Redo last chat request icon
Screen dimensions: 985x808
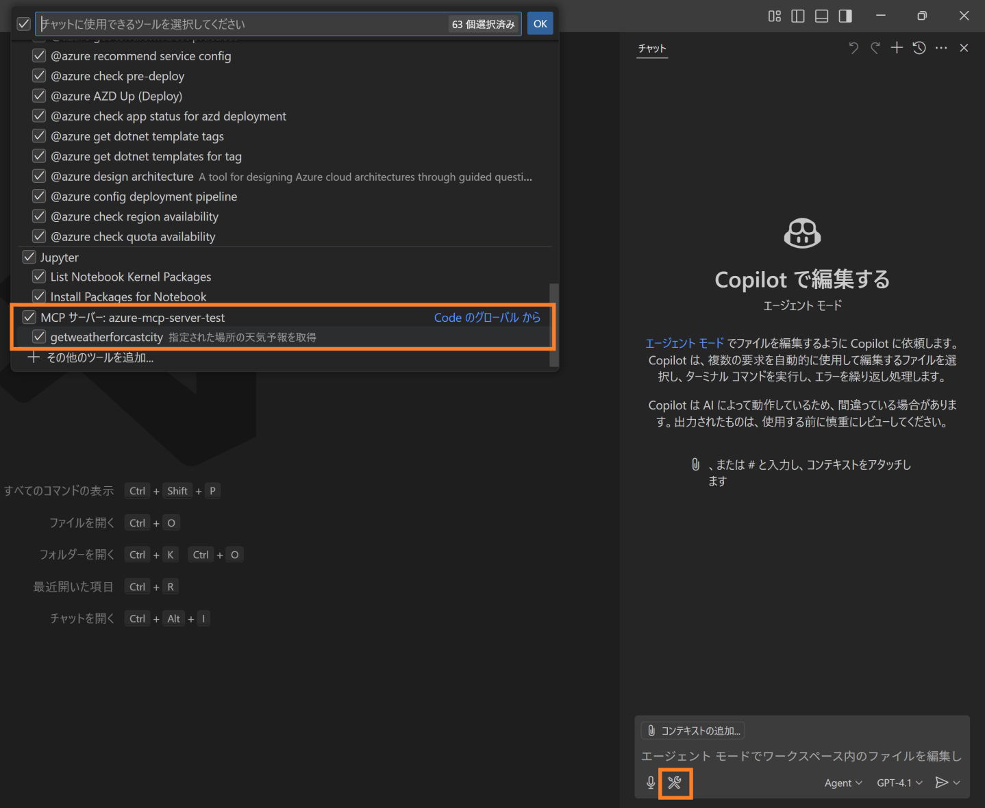(x=875, y=48)
